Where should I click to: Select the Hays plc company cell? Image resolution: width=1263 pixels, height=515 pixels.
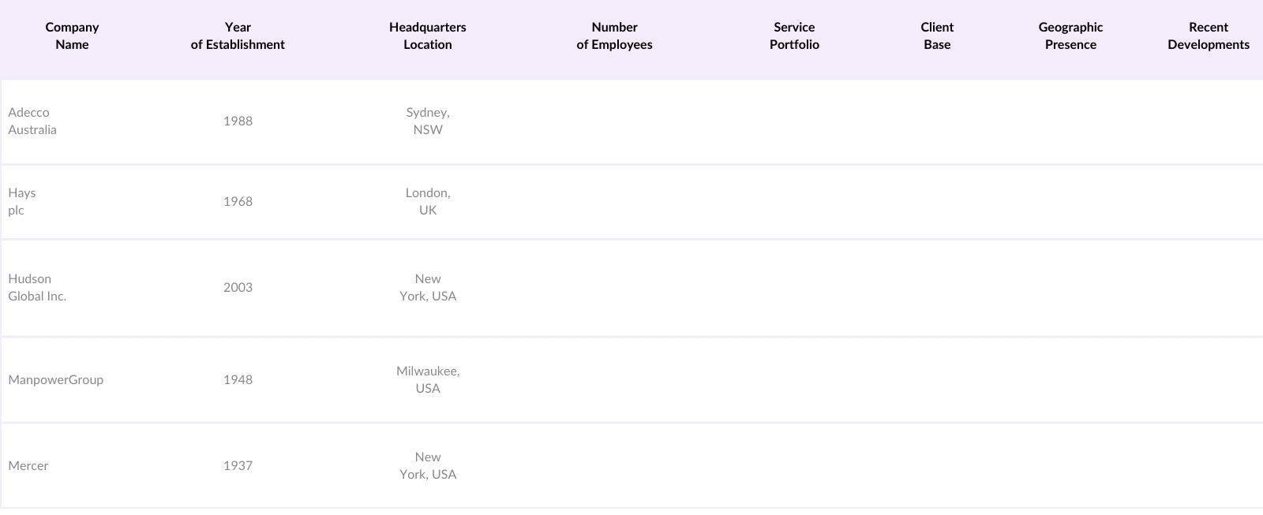pyautogui.click(x=22, y=202)
